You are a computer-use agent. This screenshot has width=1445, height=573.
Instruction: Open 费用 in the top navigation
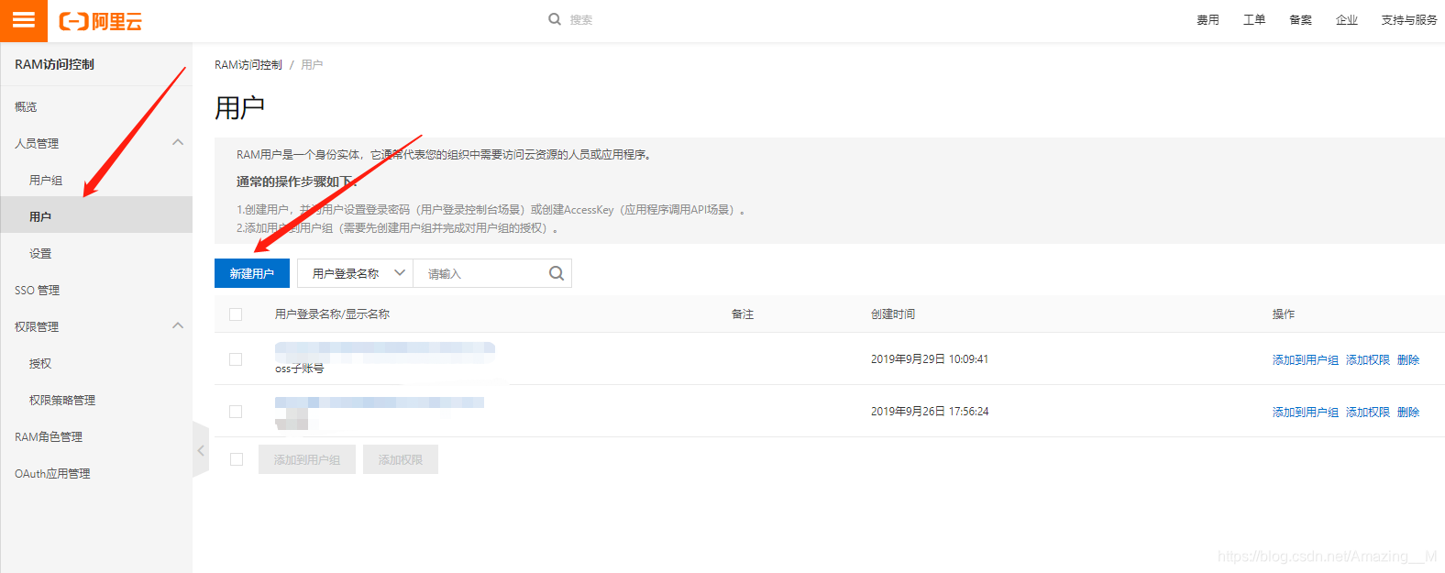tap(1208, 20)
